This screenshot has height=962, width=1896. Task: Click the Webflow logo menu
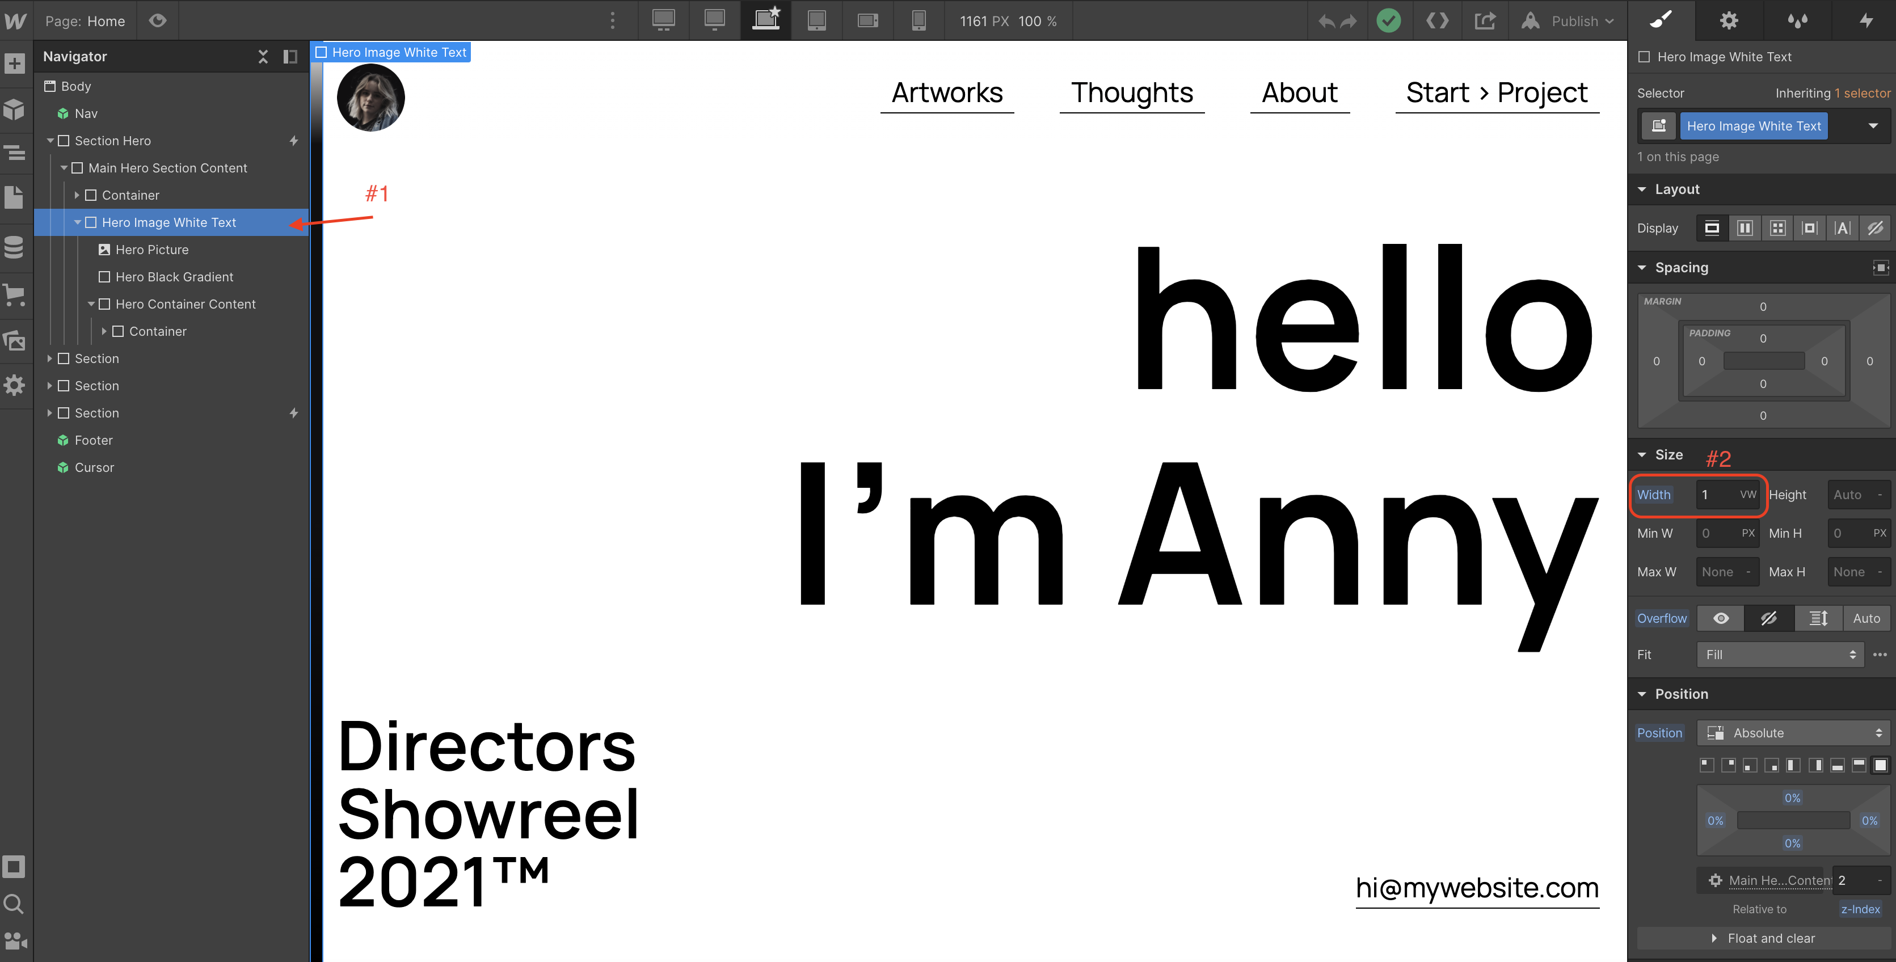(15, 20)
